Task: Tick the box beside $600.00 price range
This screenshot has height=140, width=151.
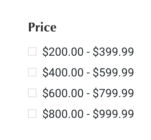Action: point(32,93)
